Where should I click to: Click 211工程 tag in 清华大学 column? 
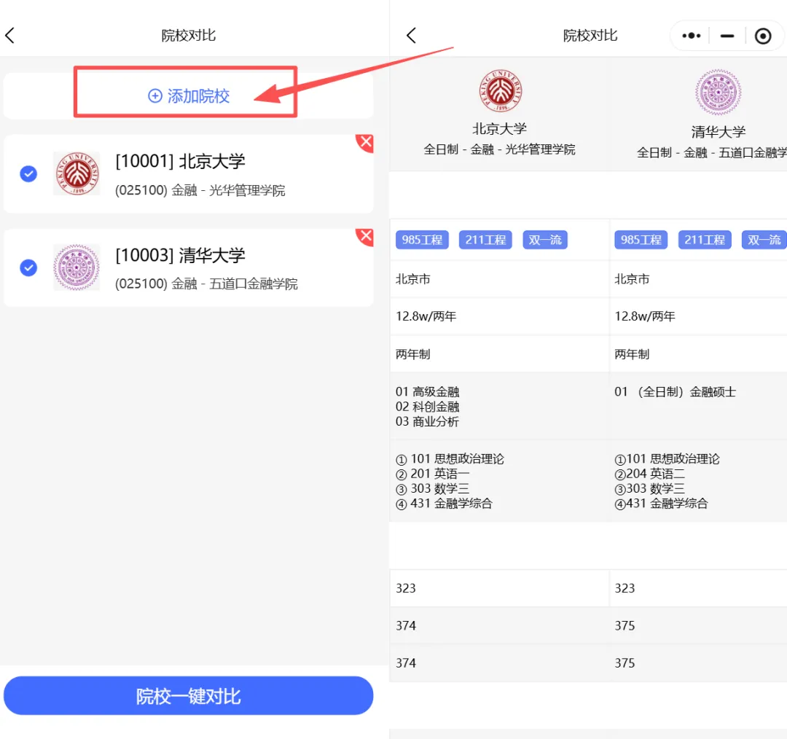tap(705, 240)
